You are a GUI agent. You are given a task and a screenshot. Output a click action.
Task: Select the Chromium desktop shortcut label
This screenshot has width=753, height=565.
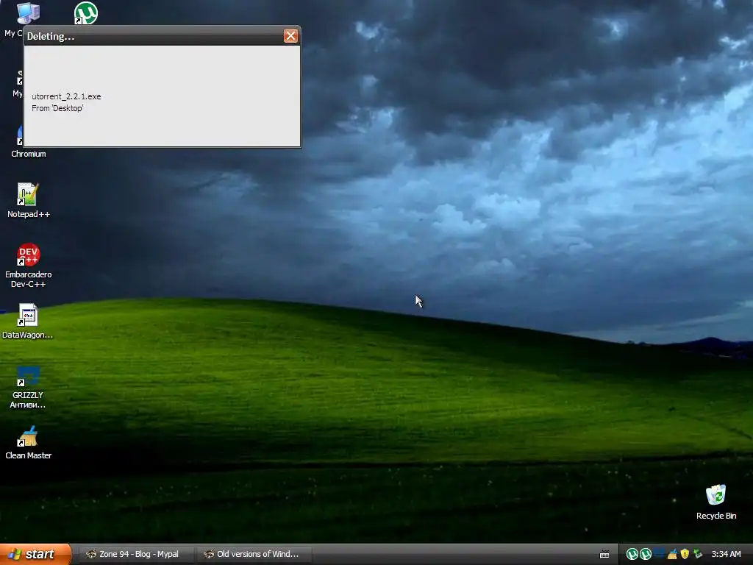pos(29,154)
